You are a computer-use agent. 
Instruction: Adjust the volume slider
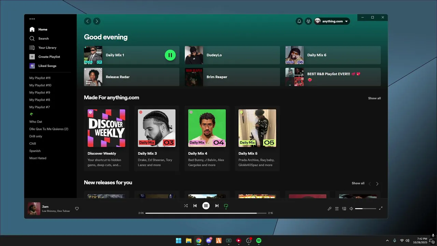(365, 209)
